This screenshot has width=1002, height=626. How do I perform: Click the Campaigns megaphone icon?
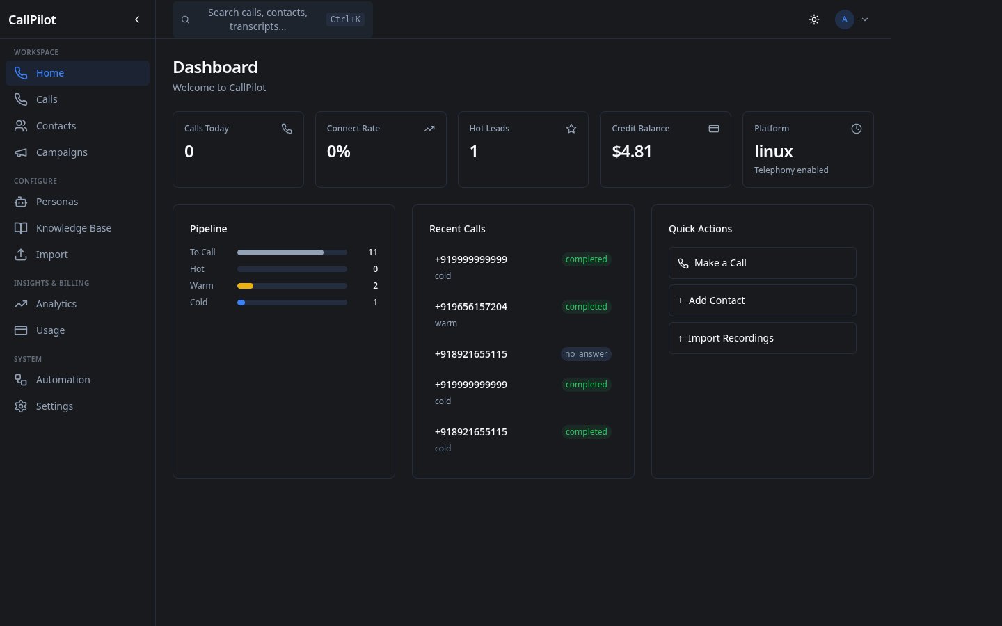click(x=21, y=152)
